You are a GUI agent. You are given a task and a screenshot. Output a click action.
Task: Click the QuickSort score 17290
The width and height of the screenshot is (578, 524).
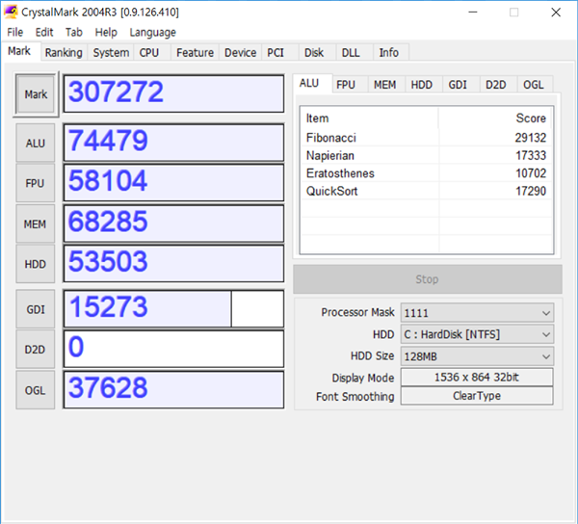pyautogui.click(x=531, y=191)
